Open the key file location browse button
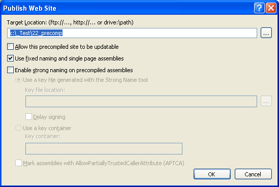Screen dimensions: 279x187 point(266,101)
